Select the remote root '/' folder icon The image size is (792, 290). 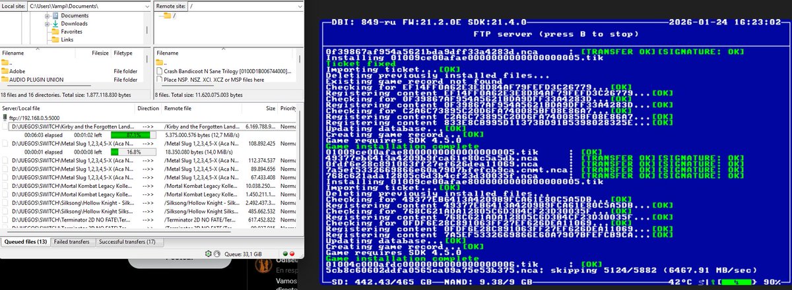pos(168,15)
